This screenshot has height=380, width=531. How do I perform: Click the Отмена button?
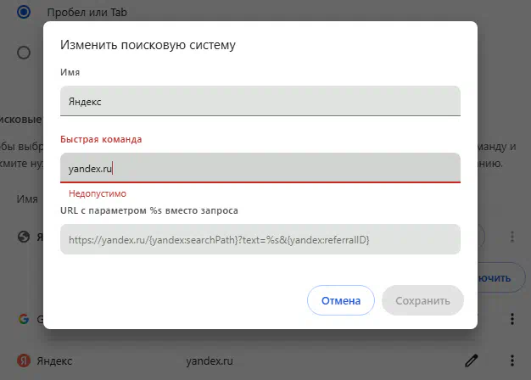tap(341, 300)
